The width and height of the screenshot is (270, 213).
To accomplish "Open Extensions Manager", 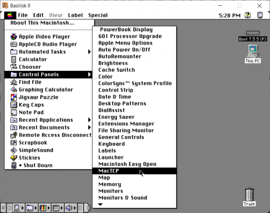I will (134, 124).
